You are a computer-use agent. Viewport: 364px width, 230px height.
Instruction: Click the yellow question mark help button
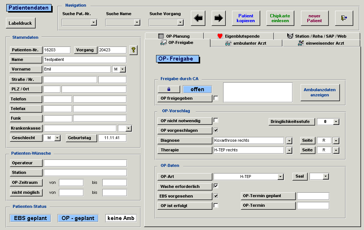[133, 50]
